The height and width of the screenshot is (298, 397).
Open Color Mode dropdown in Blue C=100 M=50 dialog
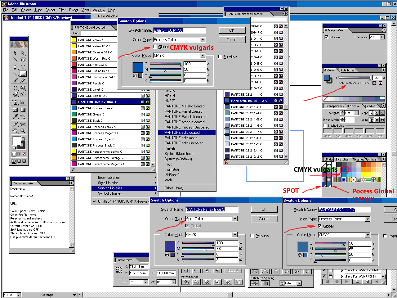coord(203,56)
